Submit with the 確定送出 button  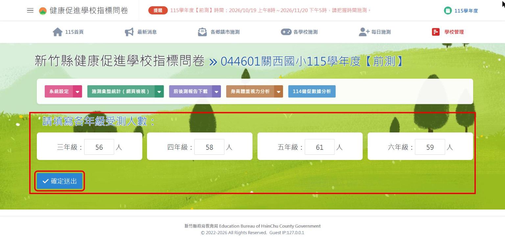click(60, 181)
